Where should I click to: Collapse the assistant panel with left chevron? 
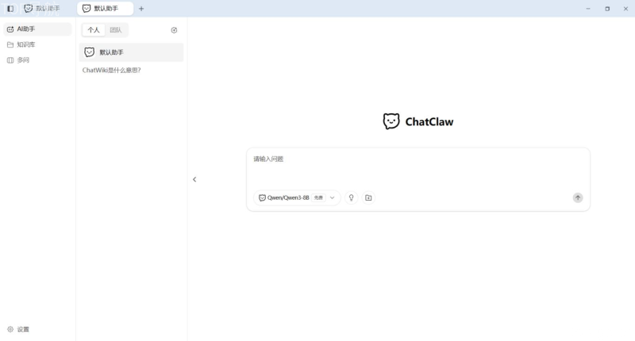[x=194, y=179]
